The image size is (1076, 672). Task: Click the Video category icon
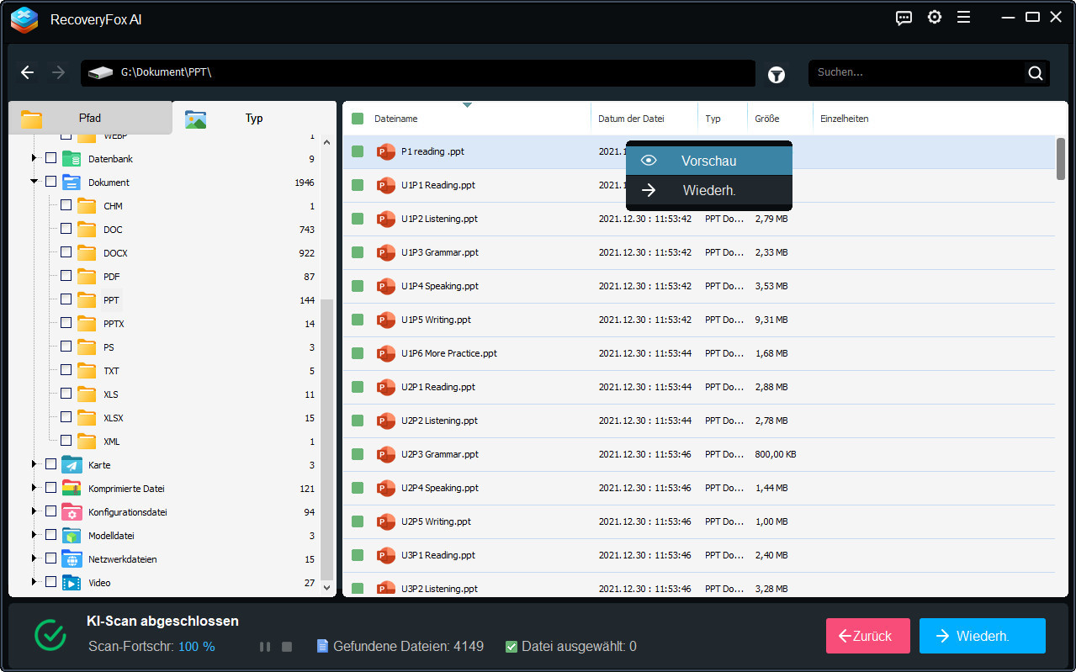coord(72,583)
